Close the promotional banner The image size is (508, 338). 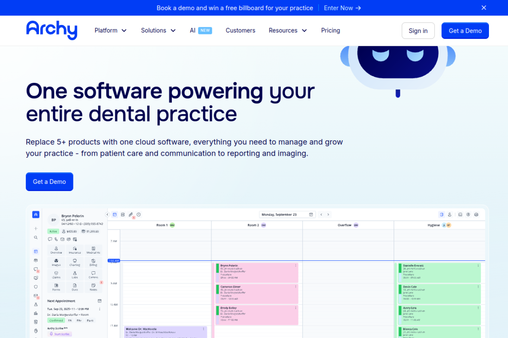(483, 8)
